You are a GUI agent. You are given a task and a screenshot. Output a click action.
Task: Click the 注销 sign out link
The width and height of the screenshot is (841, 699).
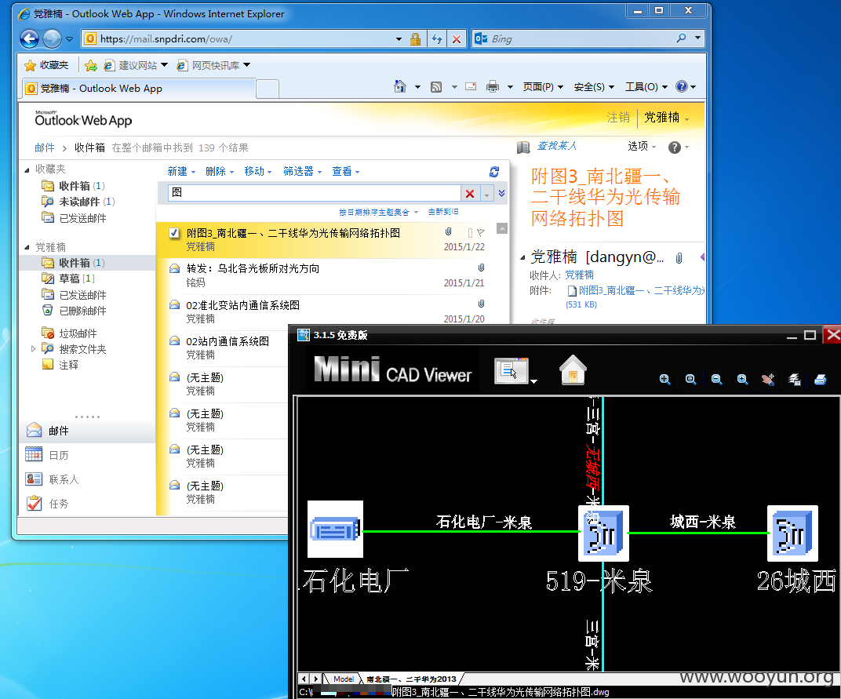pos(618,117)
